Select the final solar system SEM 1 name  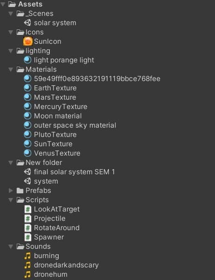(74, 172)
